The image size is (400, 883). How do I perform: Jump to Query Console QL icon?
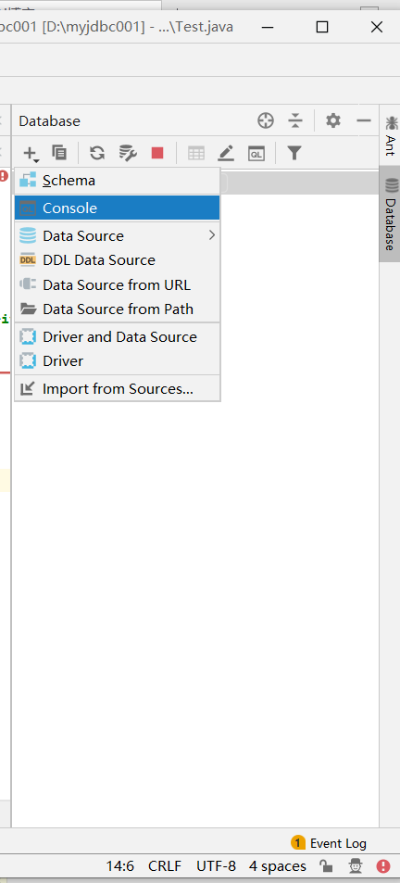(x=256, y=153)
